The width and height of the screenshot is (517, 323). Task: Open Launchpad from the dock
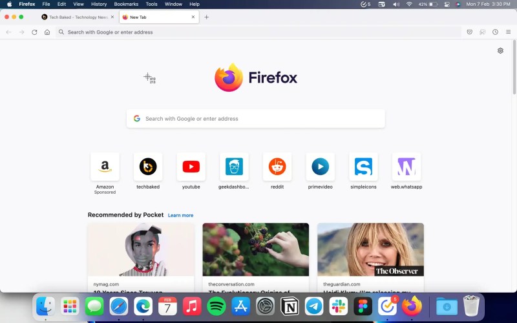[x=70, y=306]
